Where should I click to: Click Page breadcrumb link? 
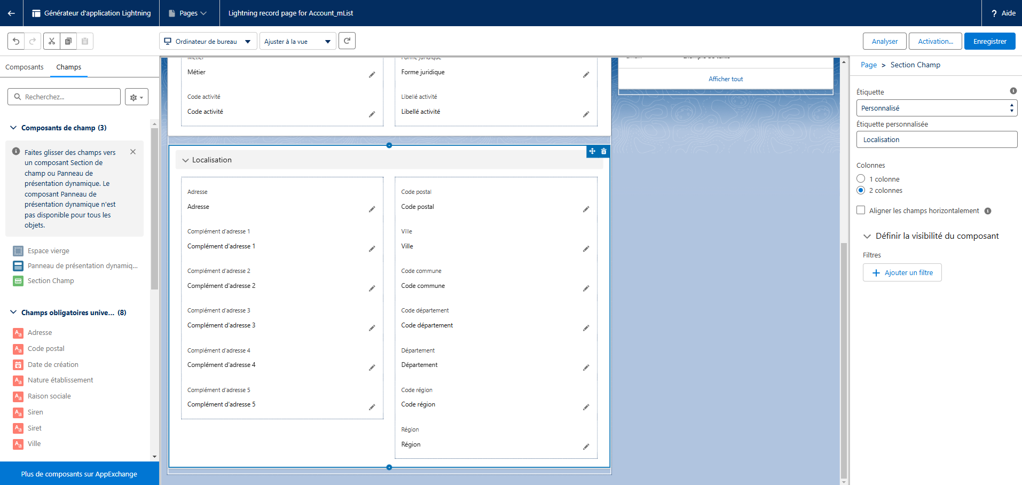(x=869, y=65)
